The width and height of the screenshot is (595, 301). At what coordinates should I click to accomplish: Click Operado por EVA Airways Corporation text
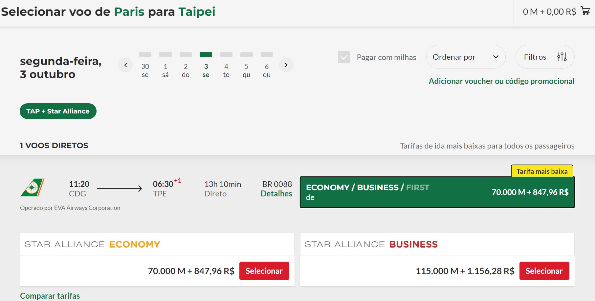[x=70, y=208]
